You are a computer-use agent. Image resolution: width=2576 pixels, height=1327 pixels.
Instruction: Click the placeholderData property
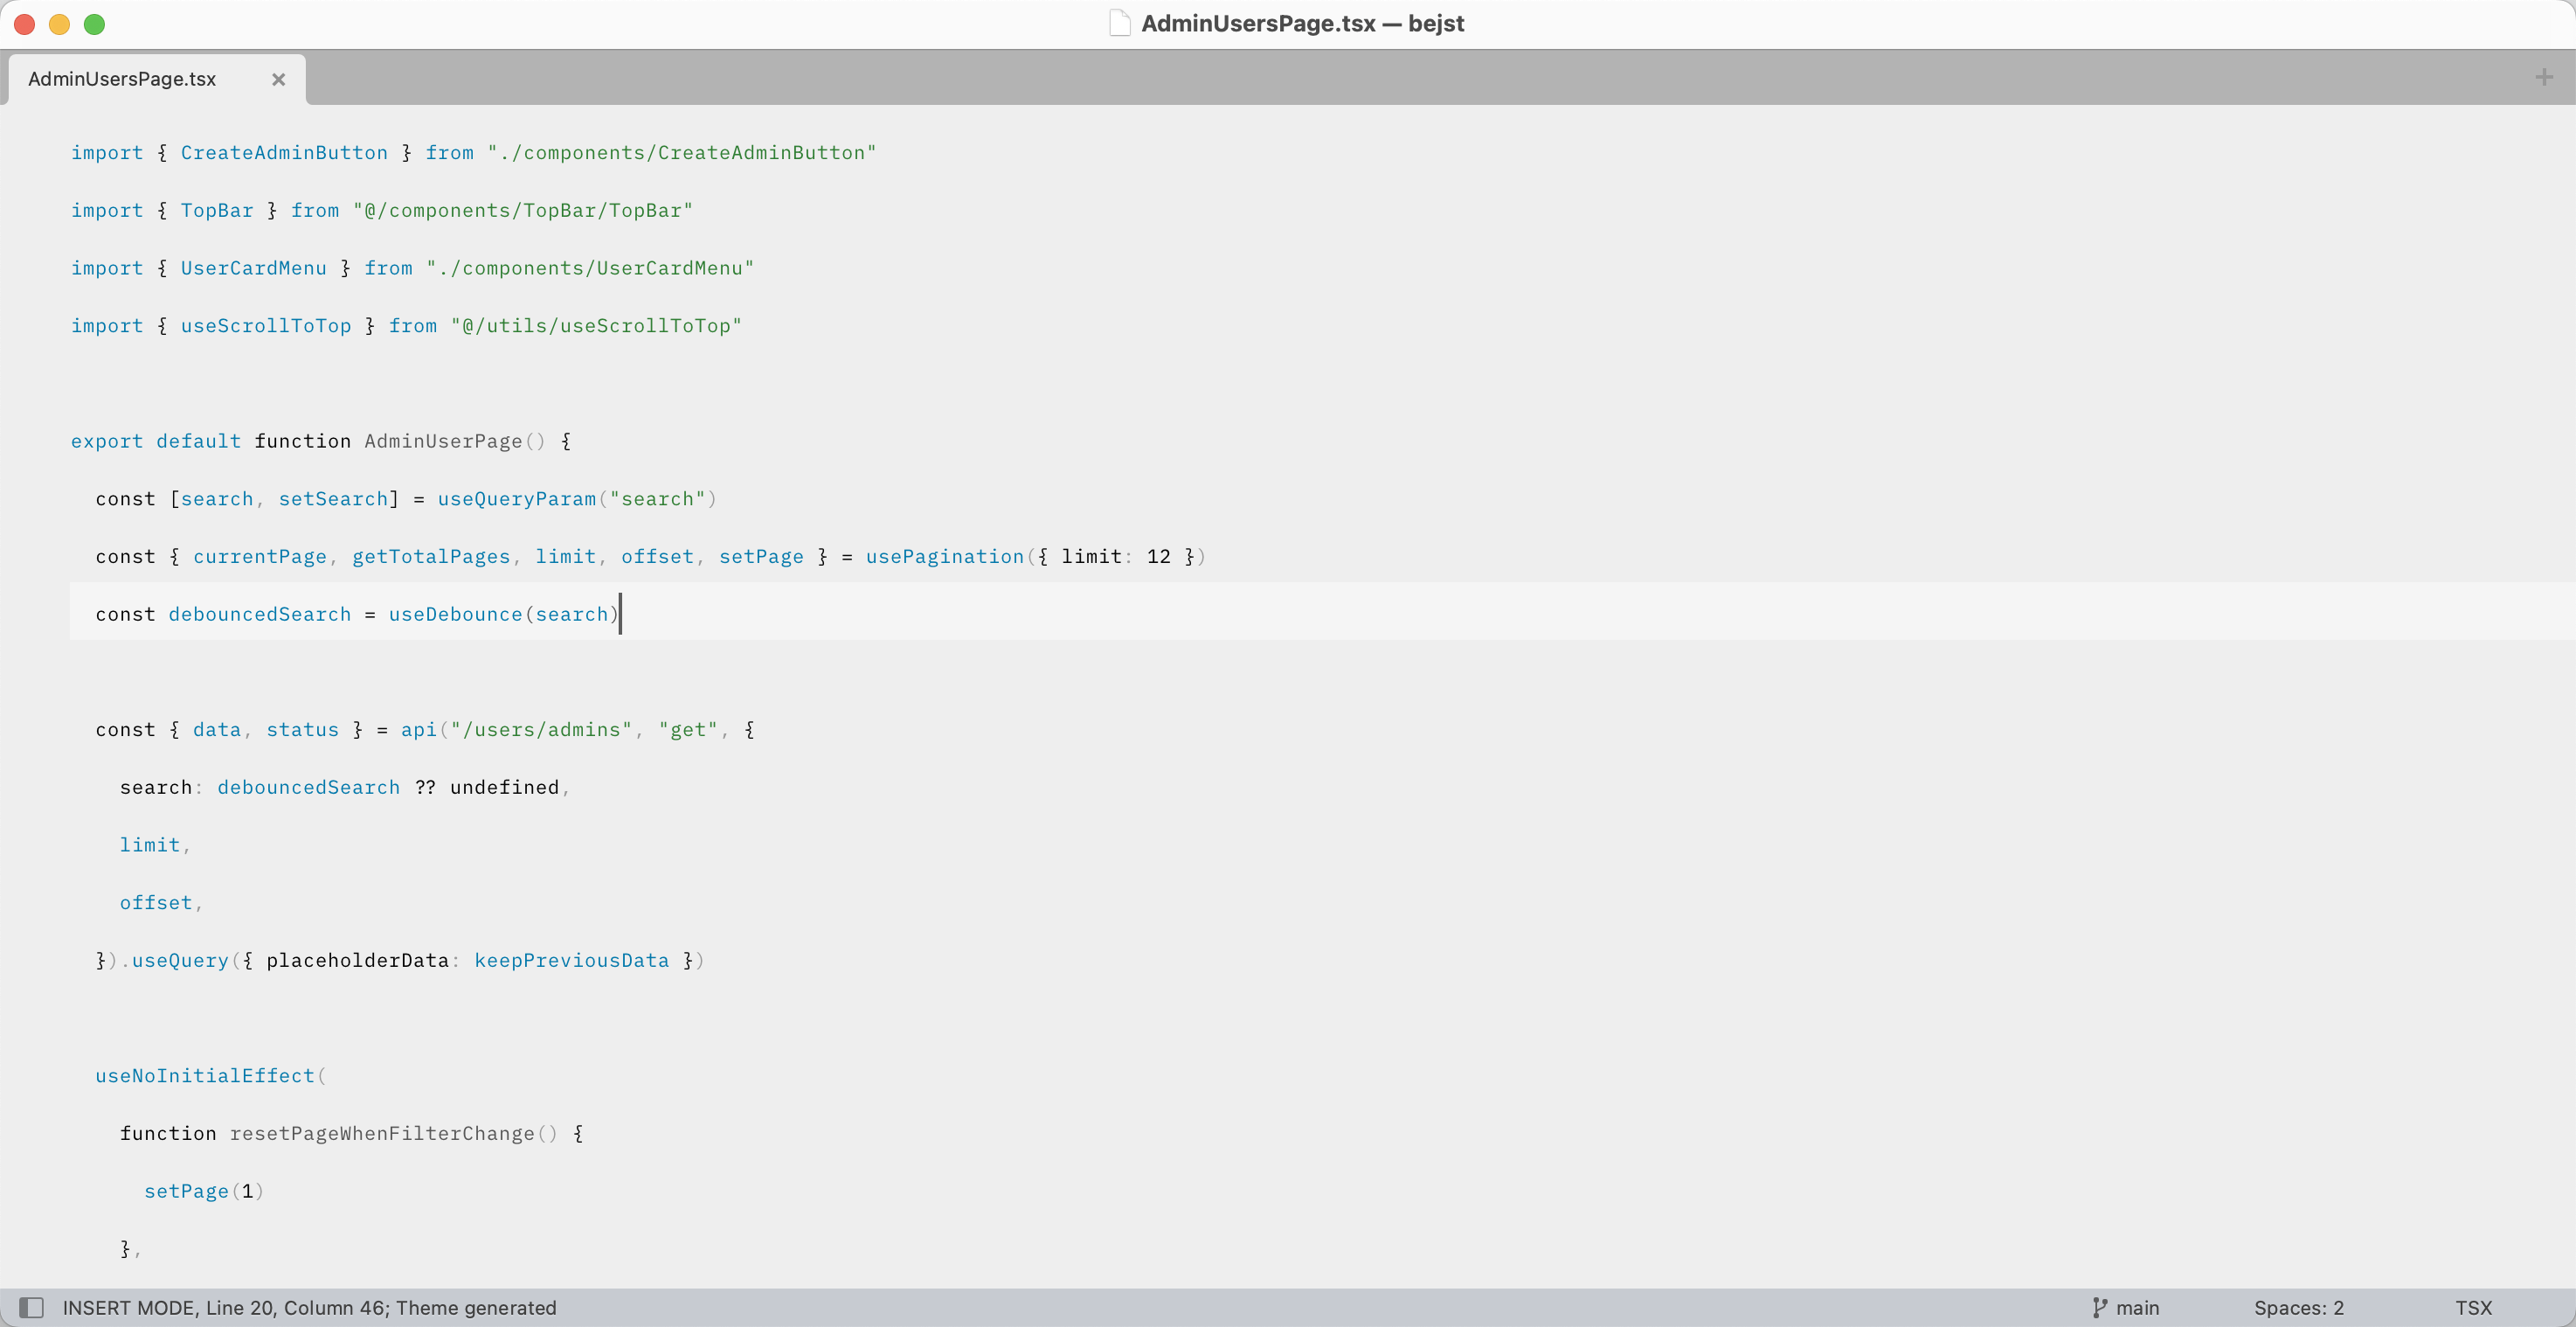358,960
